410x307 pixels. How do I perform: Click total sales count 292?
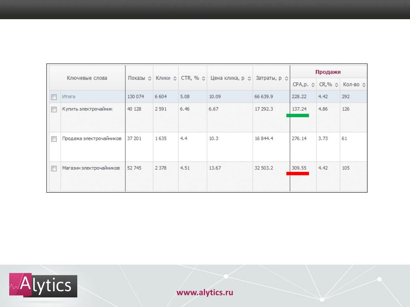(x=346, y=97)
